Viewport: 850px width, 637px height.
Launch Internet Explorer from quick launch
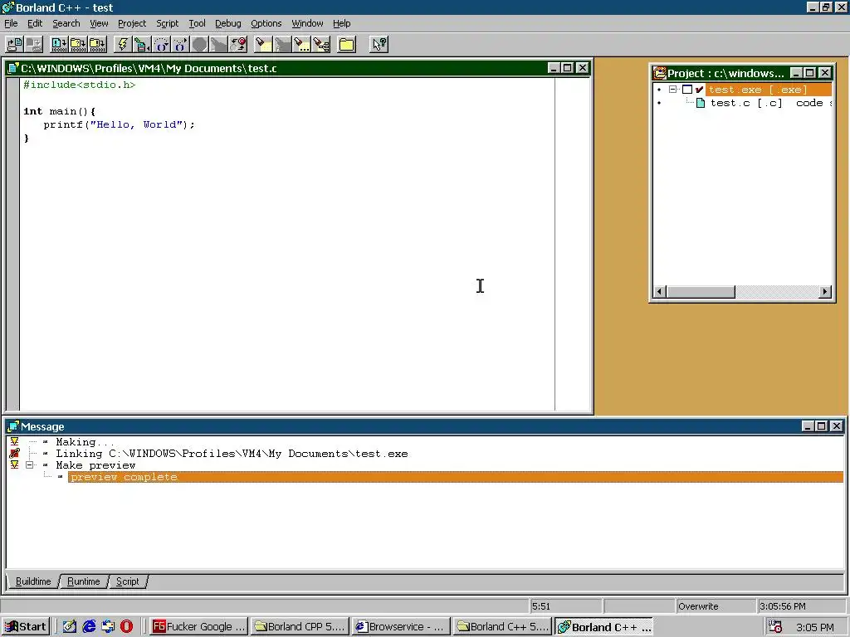pos(89,627)
